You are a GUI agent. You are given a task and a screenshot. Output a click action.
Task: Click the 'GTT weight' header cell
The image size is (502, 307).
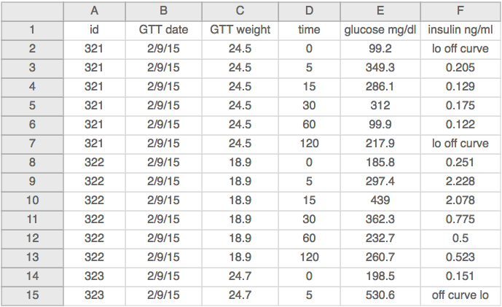[240, 30]
